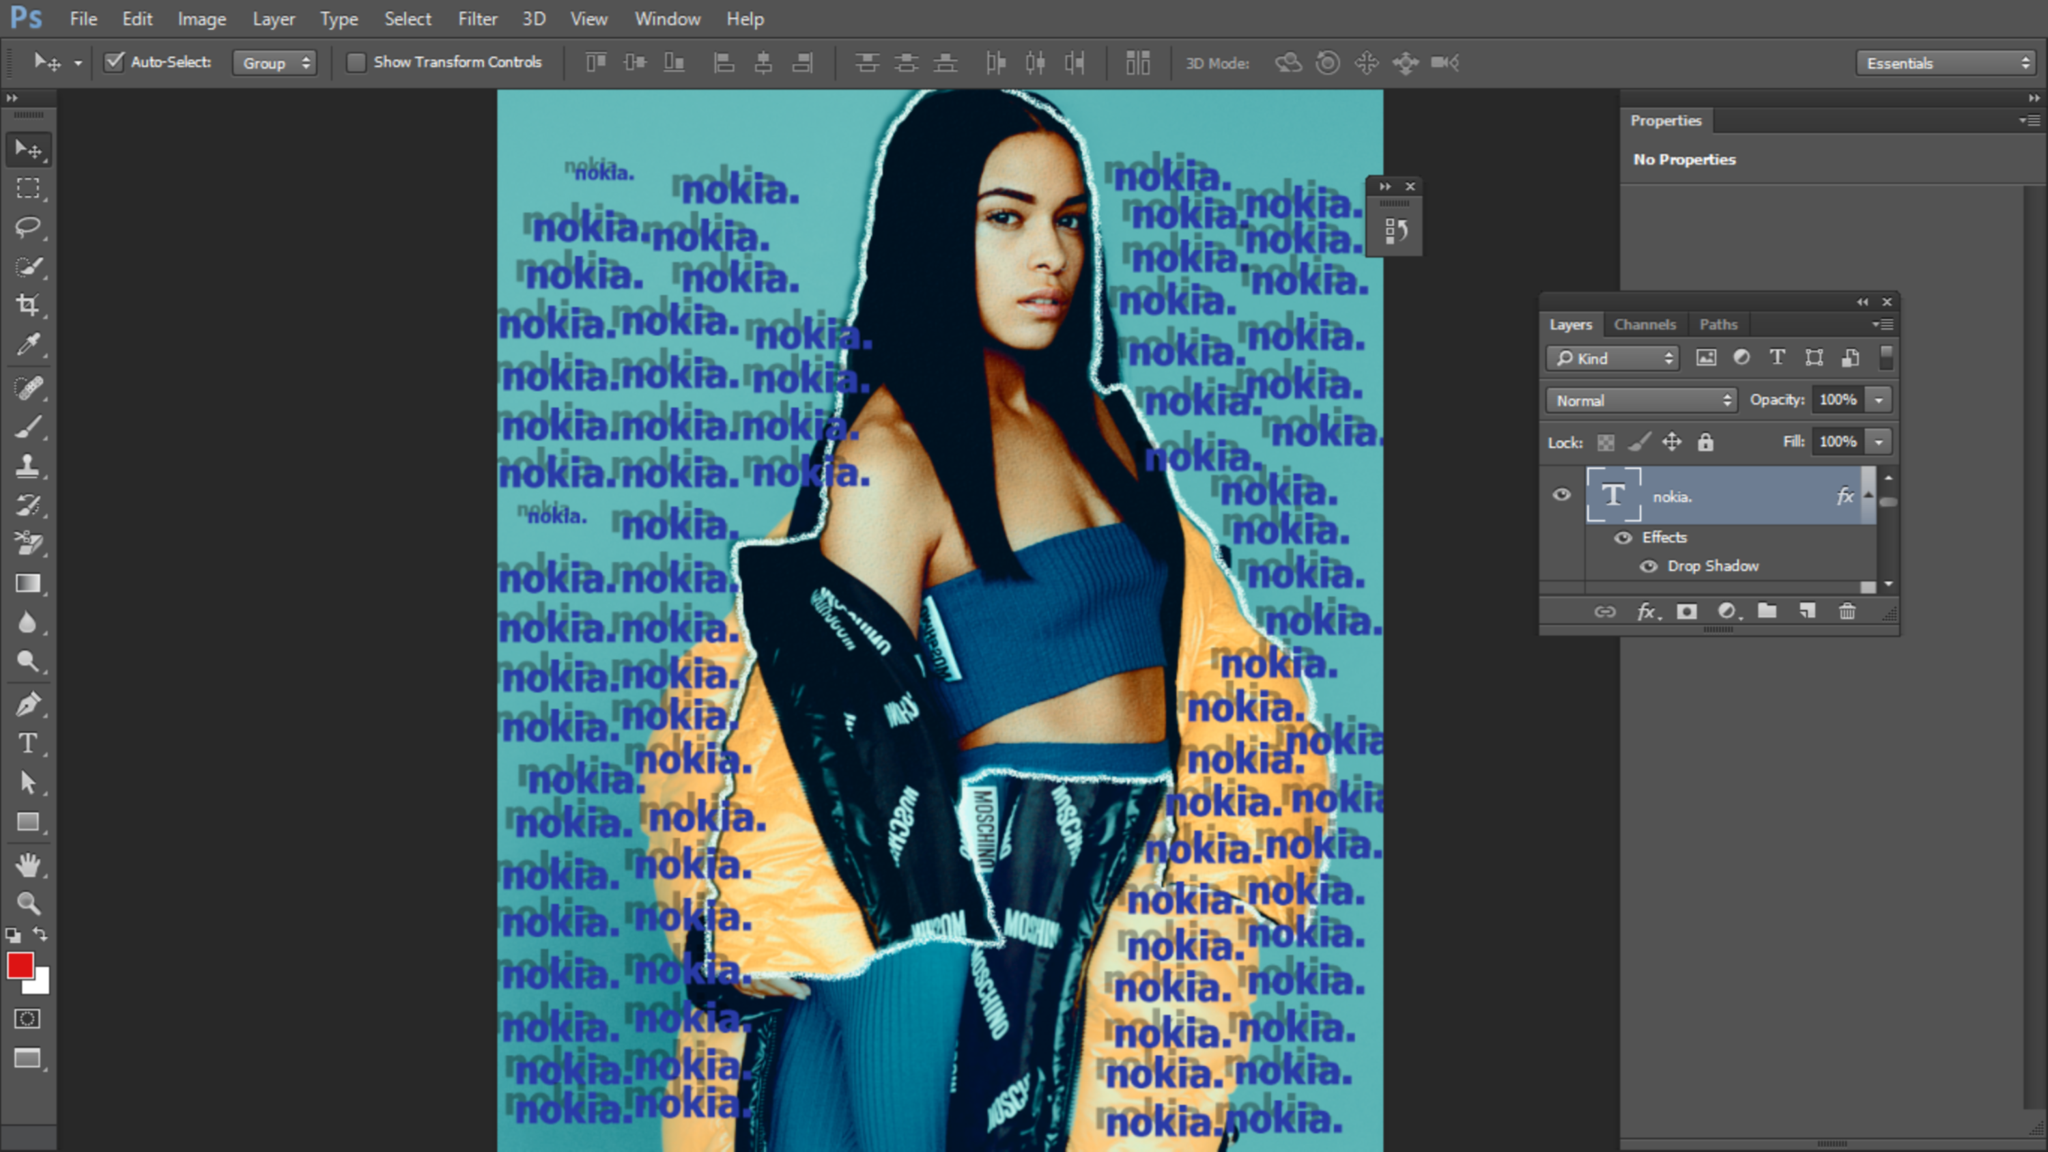Collapse the nokia. layer effects list

pos(1868,496)
